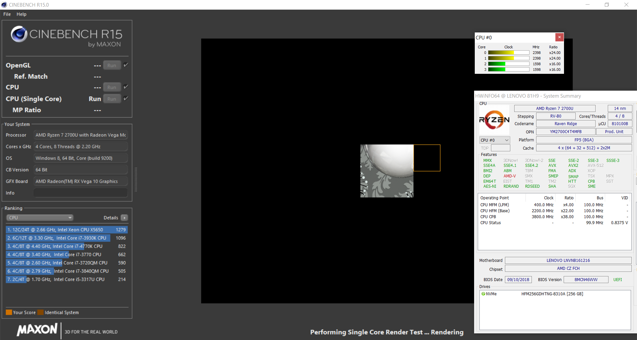Select the Core i7-4770K ranking entry

(67, 246)
